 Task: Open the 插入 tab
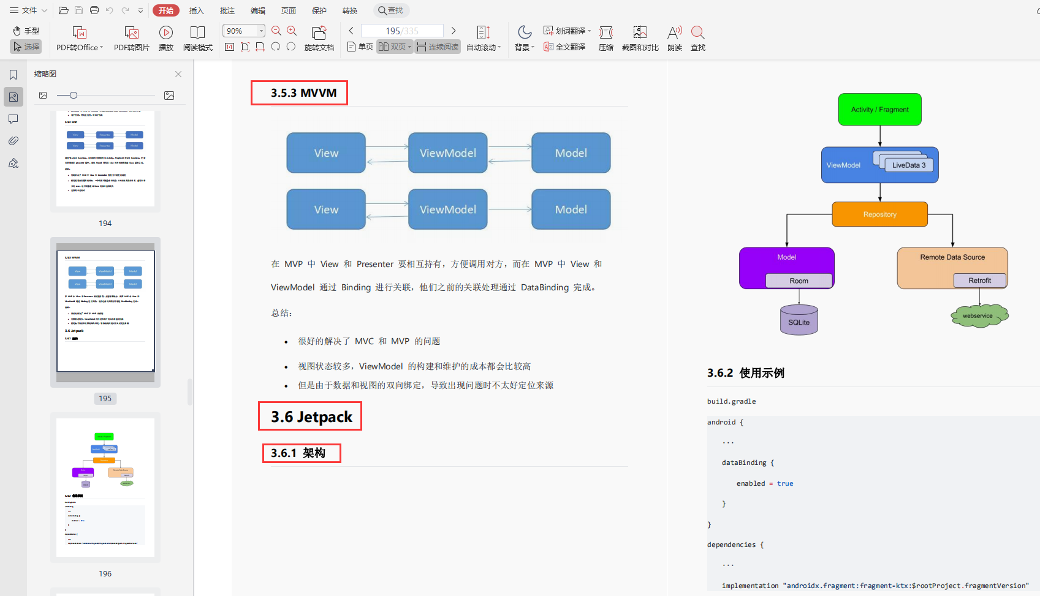tap(196, 10)
